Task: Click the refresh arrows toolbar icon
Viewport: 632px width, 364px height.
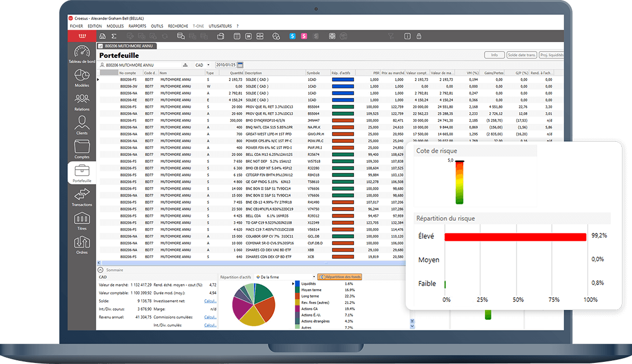Action: click(x=165, y=36)
